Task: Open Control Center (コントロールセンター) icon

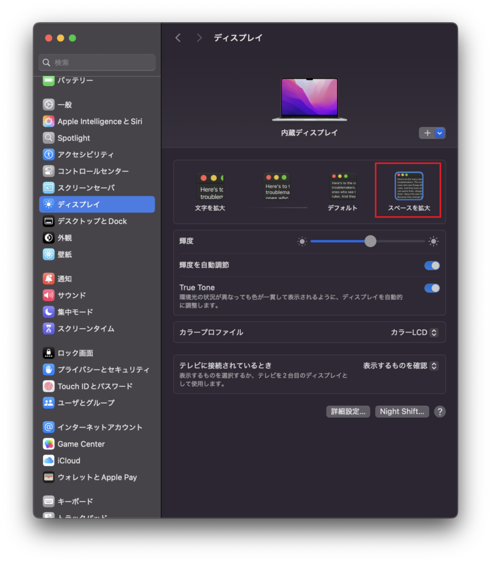Action: [x=48, y=171]
